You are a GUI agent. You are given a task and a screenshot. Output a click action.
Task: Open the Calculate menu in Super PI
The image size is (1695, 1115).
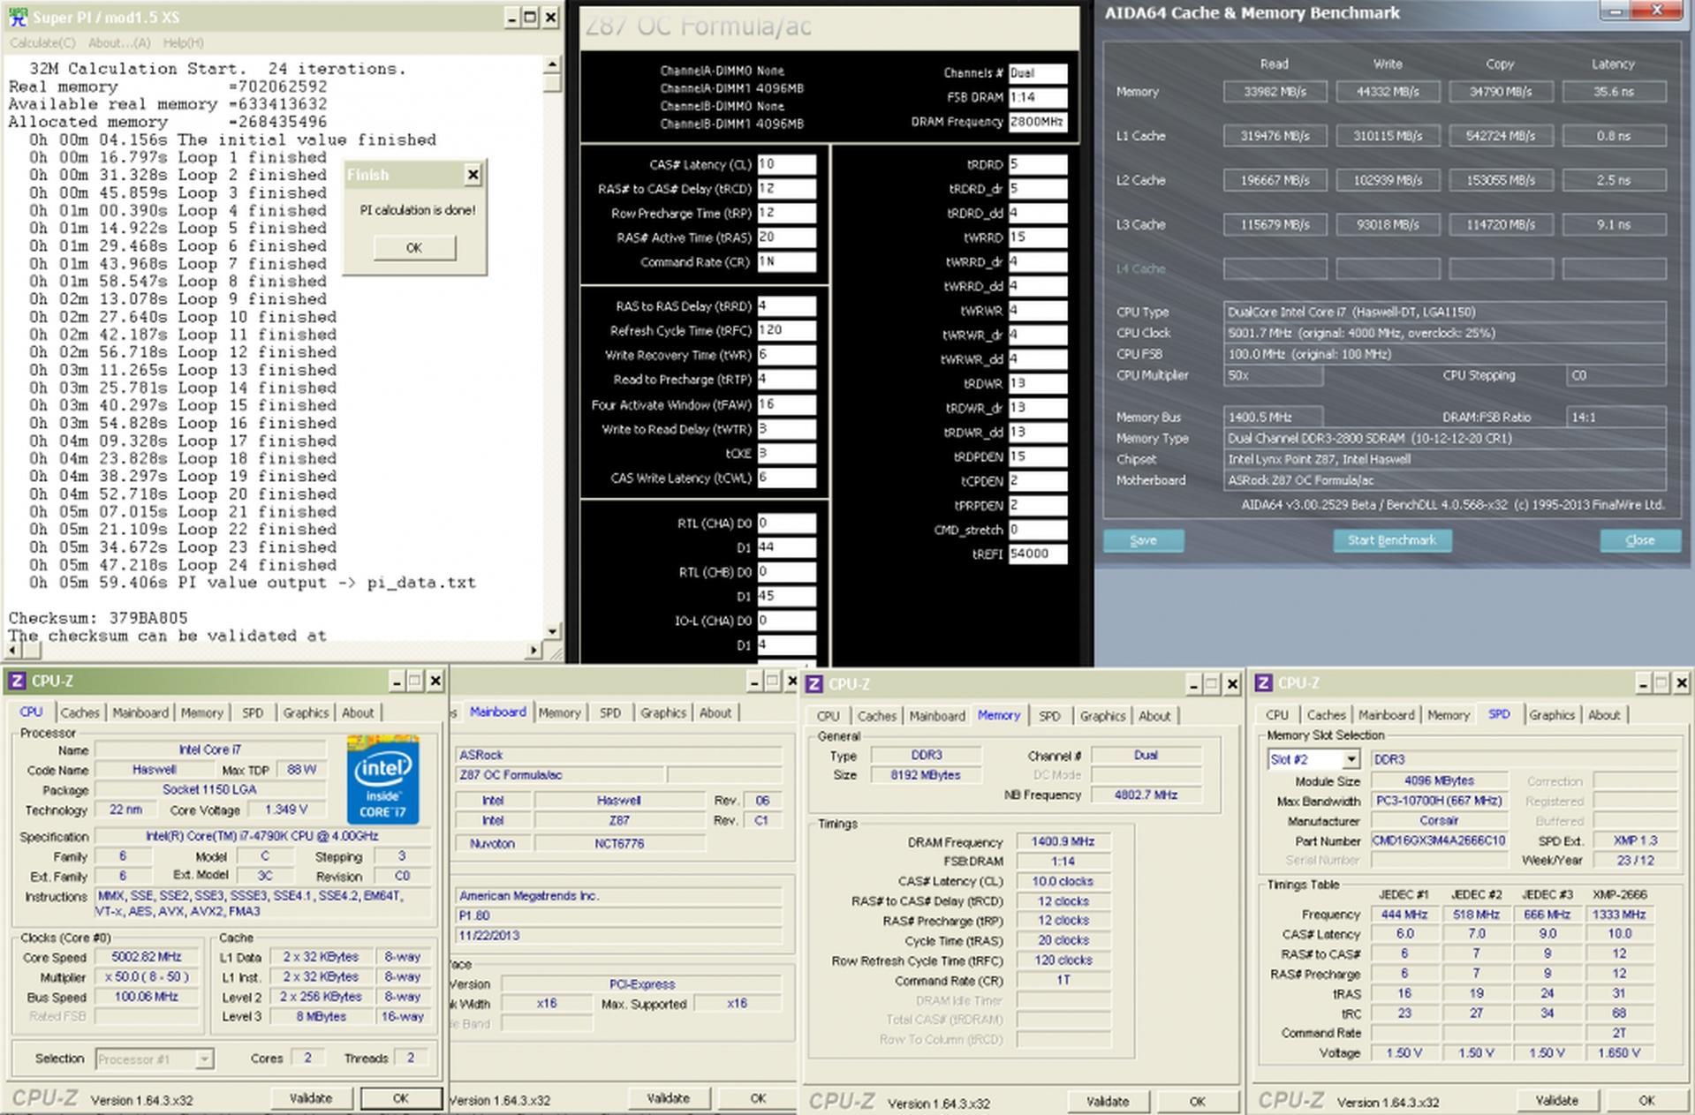(x=42, y=42)
